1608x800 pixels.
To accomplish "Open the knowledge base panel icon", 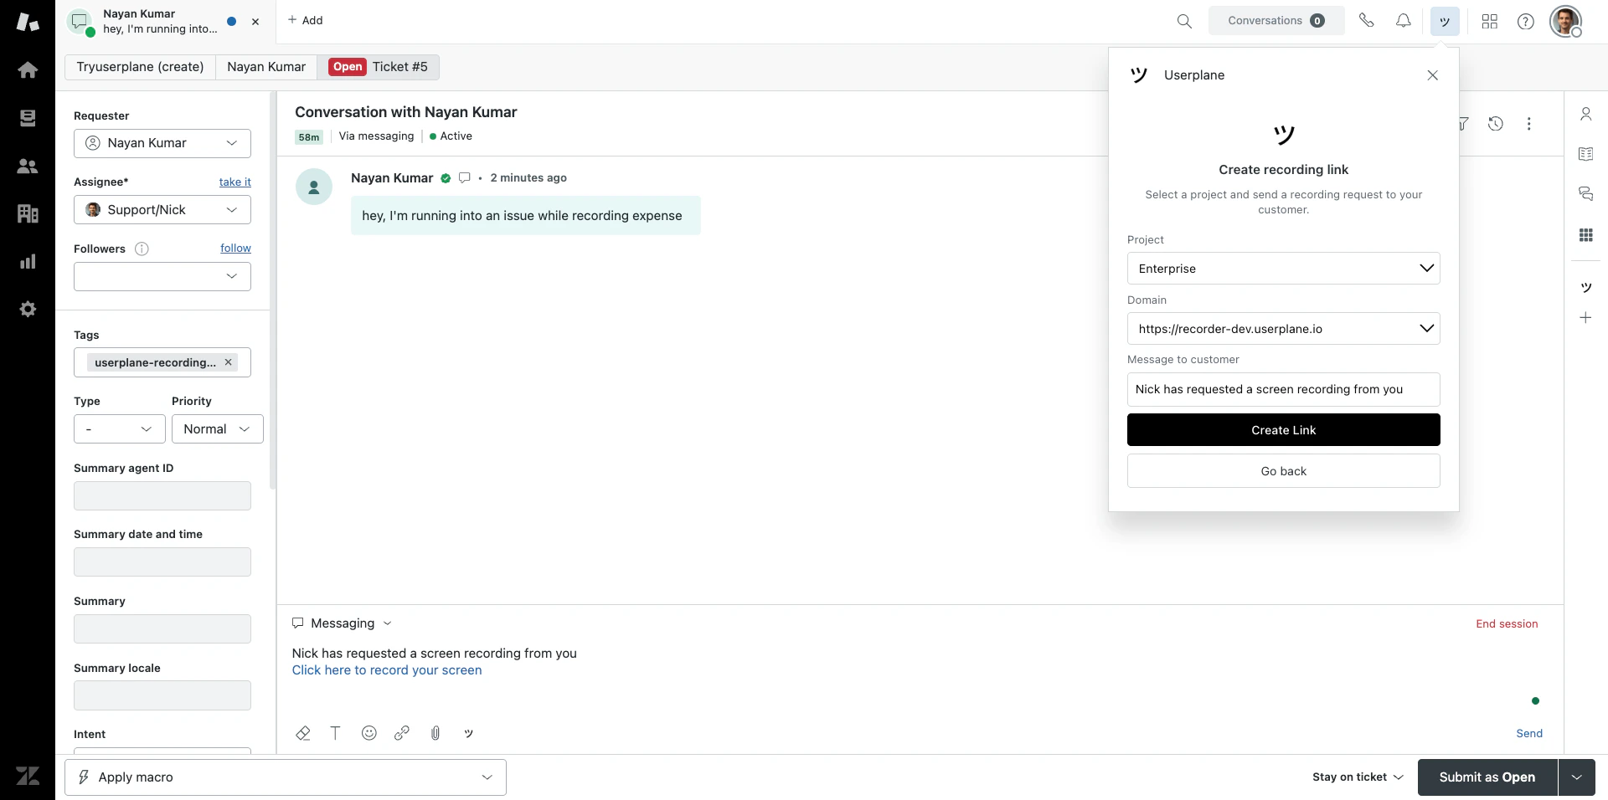I will coord(1585,154).
